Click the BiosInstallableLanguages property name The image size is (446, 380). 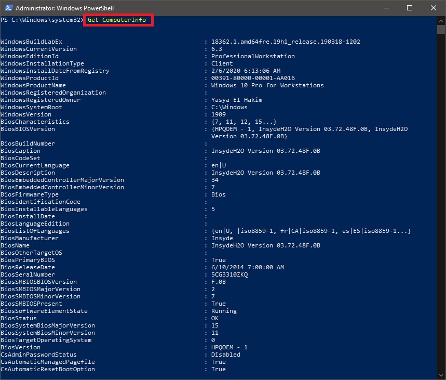(x=44, y=209)
